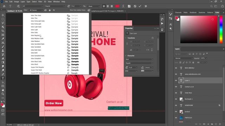Click the Share icon at top right

pyautogui.click(x=222, y=6)
